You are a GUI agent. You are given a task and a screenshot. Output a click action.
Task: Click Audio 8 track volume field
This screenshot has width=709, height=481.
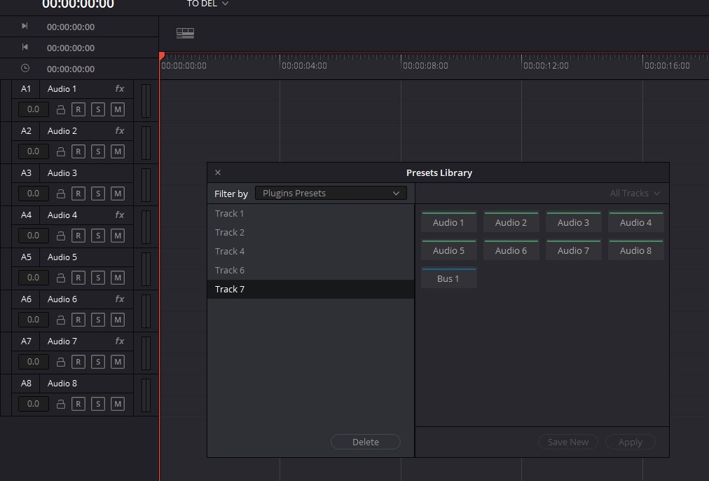tap(33, 404)
